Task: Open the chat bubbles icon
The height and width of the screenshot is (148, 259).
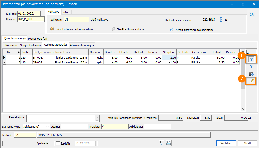Action: point(252,15)
